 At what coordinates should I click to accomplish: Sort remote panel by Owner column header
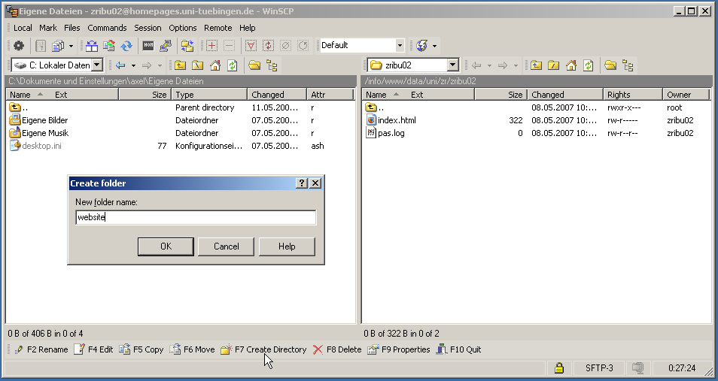pos(686,95)
